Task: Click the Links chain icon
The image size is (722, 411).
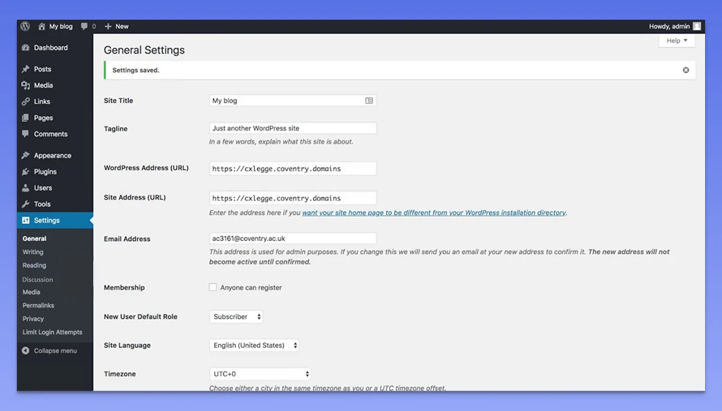Action: point(25,102)
